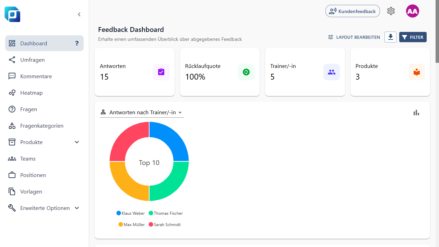Go to the Heatmap page

tap(44, 93)
